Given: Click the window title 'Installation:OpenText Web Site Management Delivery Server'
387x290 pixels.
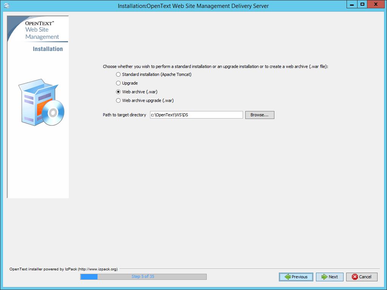Looking at the screenshot, I should pyautogui.click(x=193, y=6).
